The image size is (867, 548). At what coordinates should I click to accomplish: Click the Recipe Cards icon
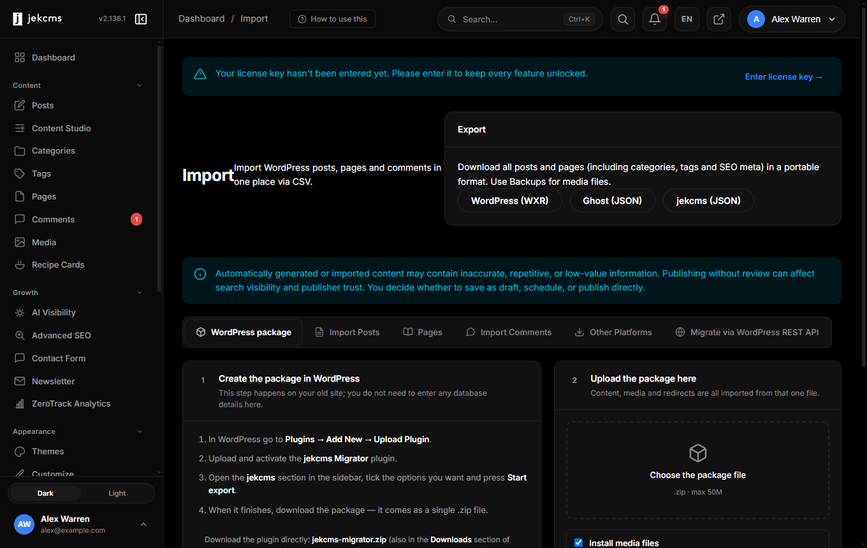(x=20, y=265)
